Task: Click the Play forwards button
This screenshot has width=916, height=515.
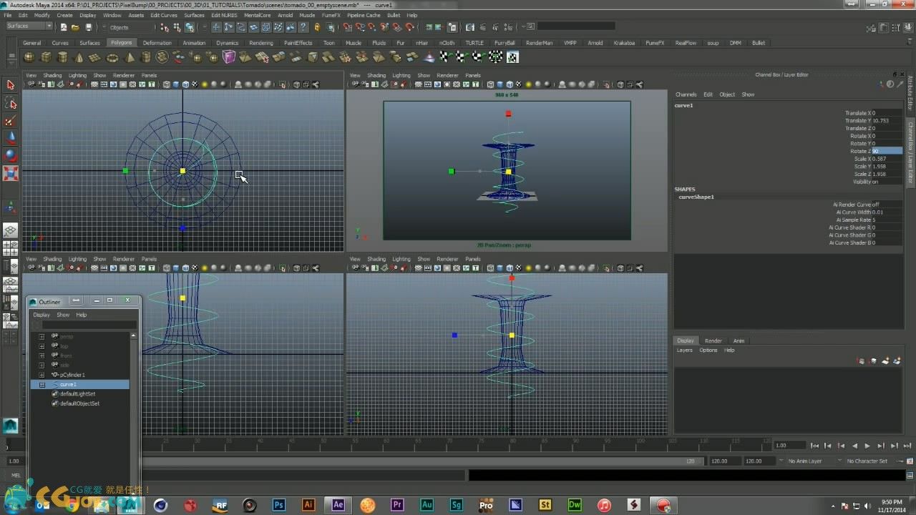Action: [867, 446]
